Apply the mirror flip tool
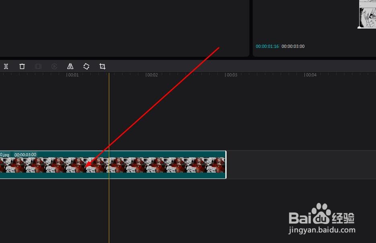Viewport: 376px width, 243px height. pos(70,66)
